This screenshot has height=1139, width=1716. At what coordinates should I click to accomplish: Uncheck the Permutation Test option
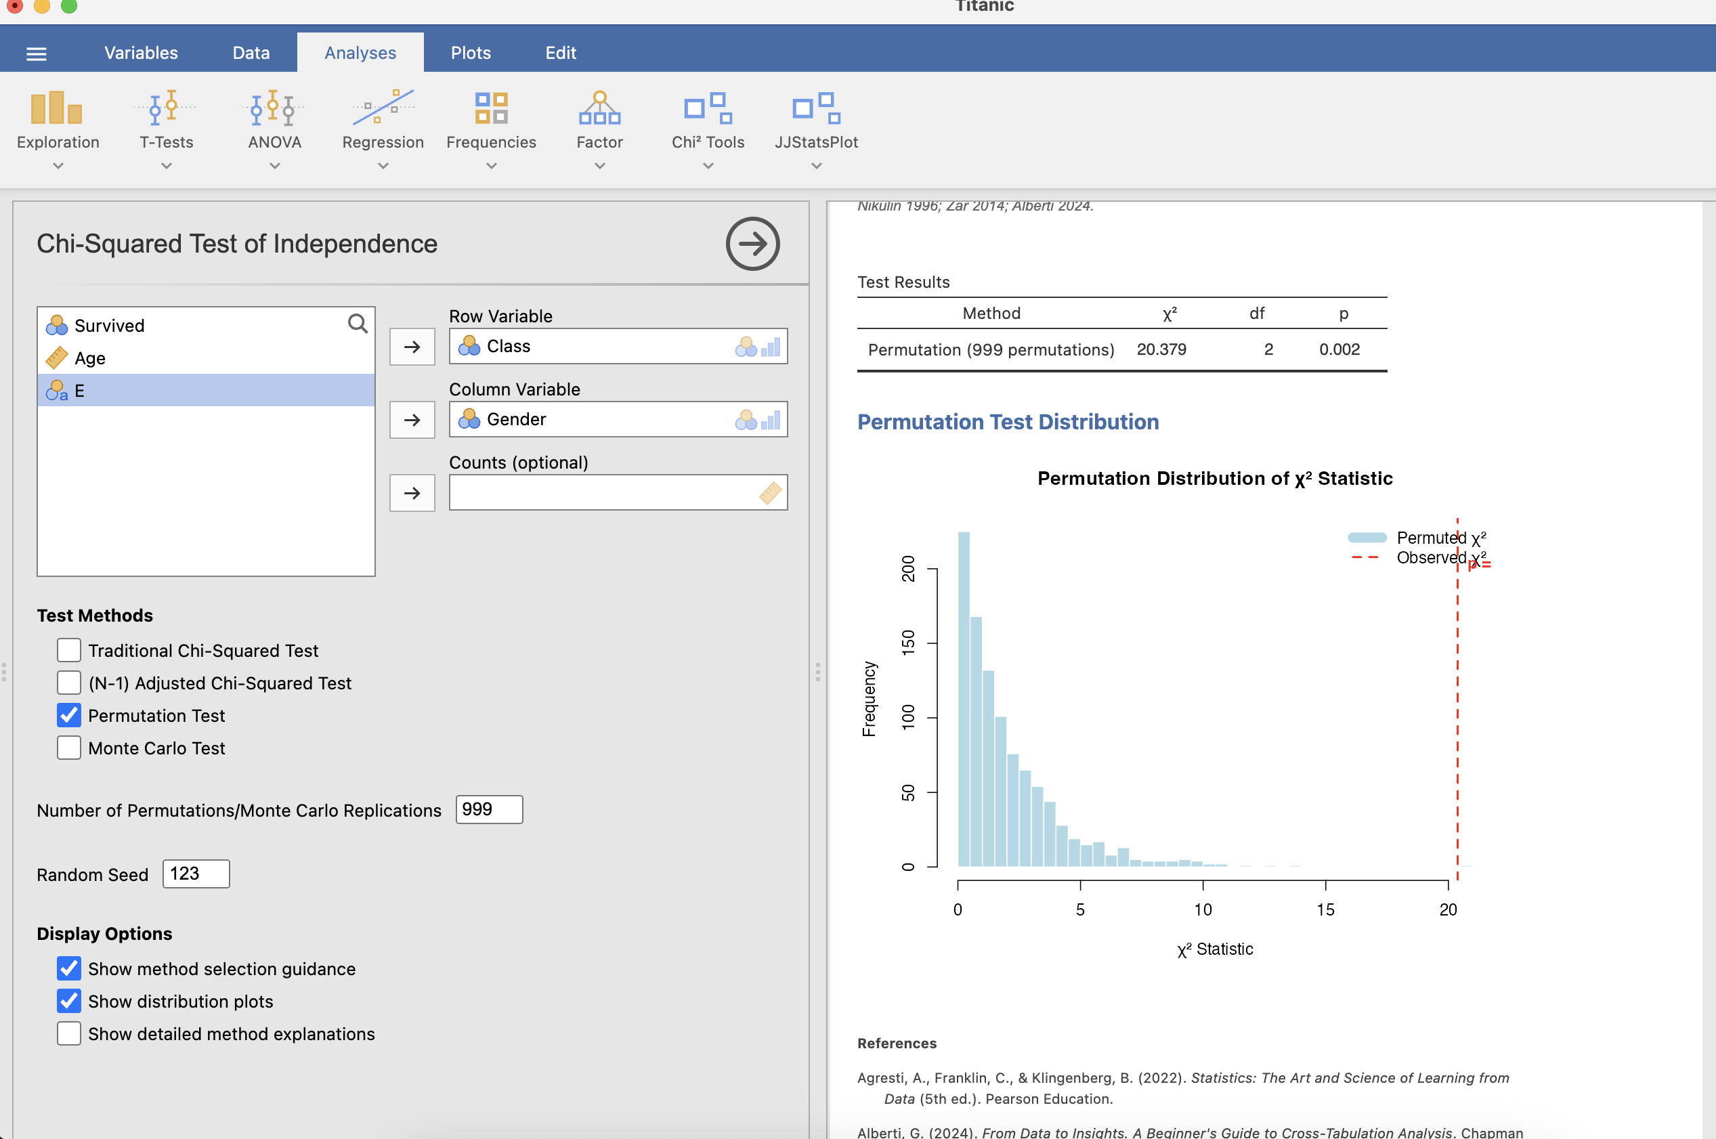(x=69, y=716)
